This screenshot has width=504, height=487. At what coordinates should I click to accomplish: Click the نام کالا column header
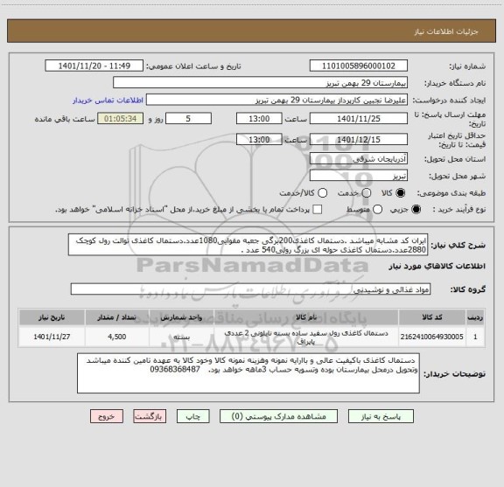306,317
